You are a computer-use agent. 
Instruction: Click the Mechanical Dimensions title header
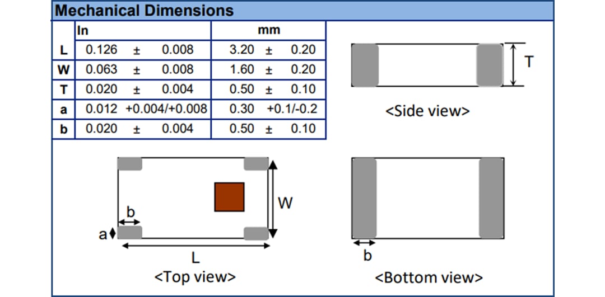[x=145, y=11]
